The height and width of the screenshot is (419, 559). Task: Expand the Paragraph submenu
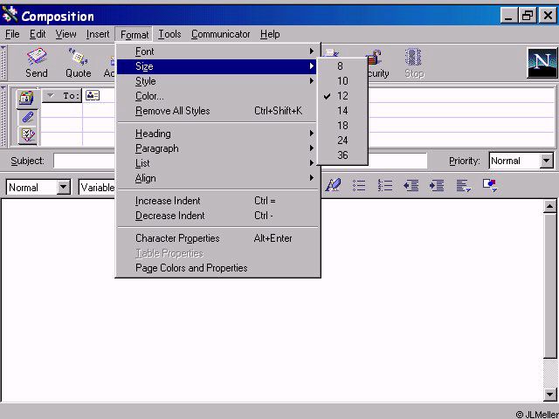click(x=217, y=148)
